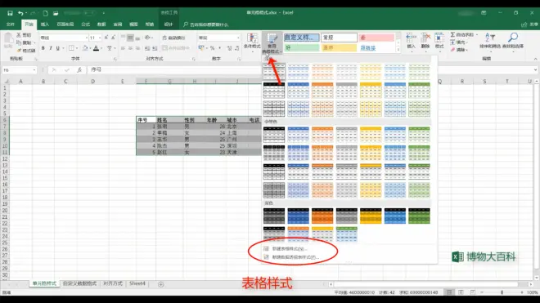Open the 对齐方式 sheet tab
This screenshot has width=540, height=303.
113,283
